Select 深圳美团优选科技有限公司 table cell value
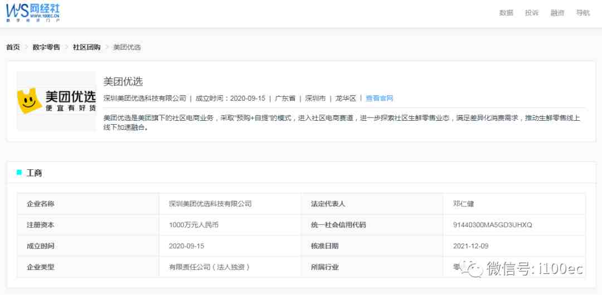Viewport: 602px width, 295px height. (x=210, y=204)
